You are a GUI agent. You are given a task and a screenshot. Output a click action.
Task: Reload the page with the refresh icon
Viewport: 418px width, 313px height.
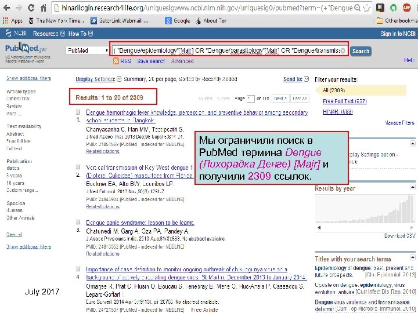point(31,8)
